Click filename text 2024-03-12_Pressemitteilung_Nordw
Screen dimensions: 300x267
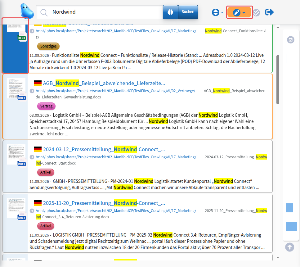(x=236, y=157)
